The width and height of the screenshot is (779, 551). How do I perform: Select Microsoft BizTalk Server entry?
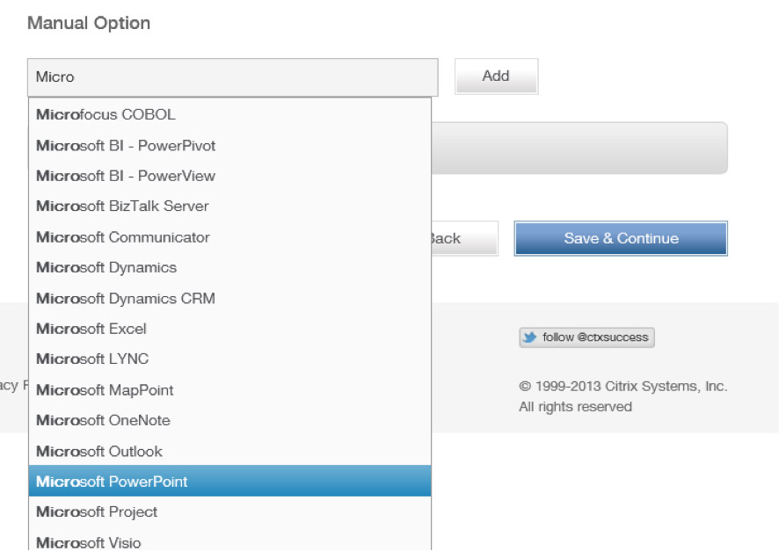(230, 206)
